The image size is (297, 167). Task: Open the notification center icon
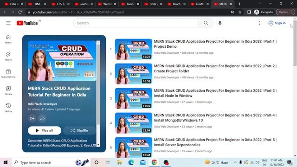[x=290, y=162]
